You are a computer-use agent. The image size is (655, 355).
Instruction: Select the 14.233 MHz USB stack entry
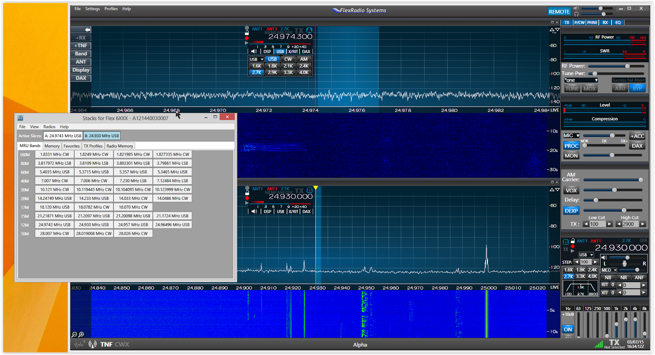(x=94, y=198)
